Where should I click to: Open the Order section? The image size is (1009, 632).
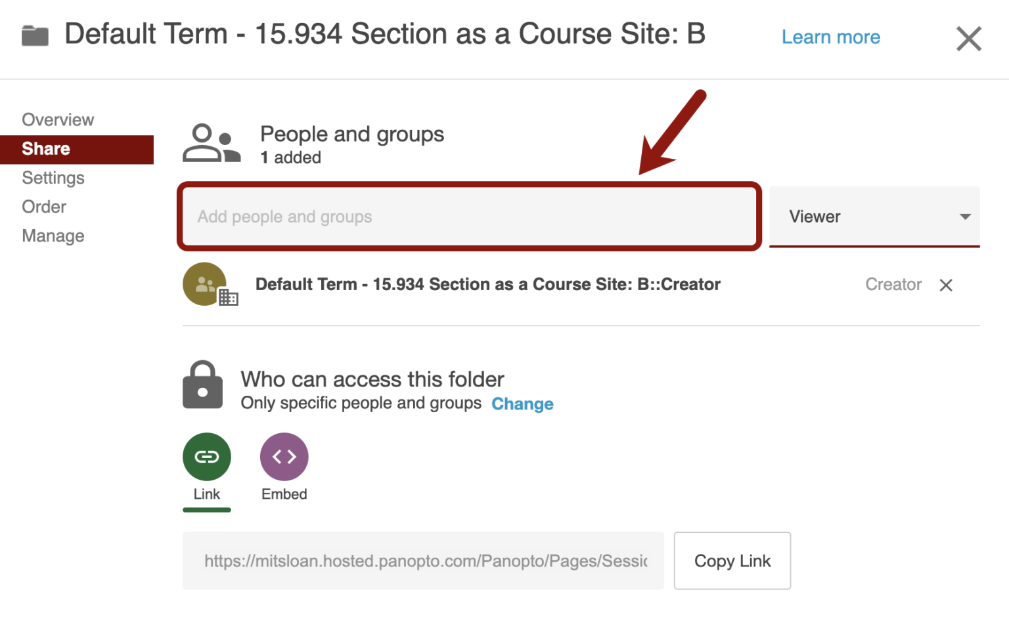44,207
